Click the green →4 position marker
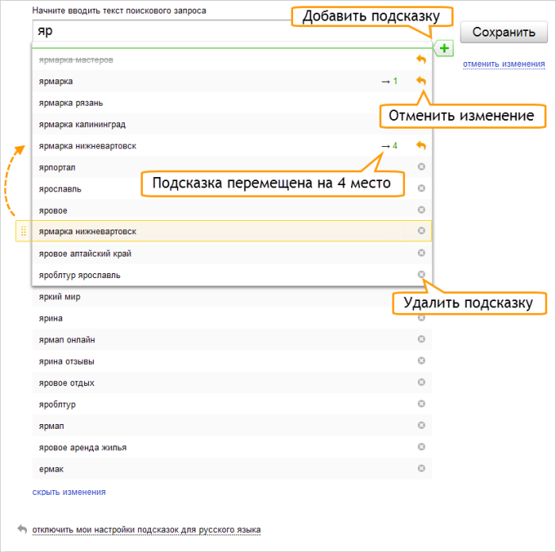Image resolution: width=556 pixels, height=552 pixels. [389, 145]
